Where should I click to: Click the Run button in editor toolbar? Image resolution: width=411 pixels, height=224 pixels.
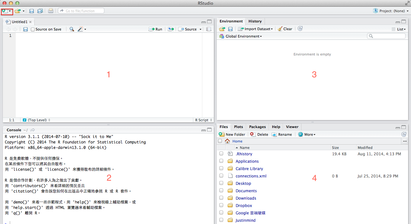coord(155,29)
